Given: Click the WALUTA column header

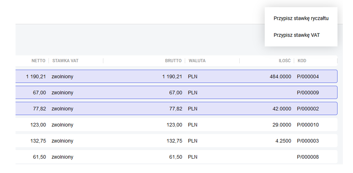Looking at the screenshot, I should coord(197,61).
